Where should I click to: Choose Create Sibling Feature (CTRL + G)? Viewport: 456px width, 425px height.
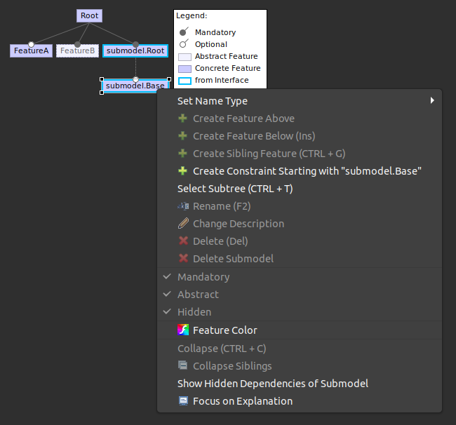[x=300, y=153]
